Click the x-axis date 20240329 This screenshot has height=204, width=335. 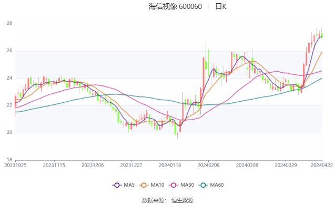286,165
